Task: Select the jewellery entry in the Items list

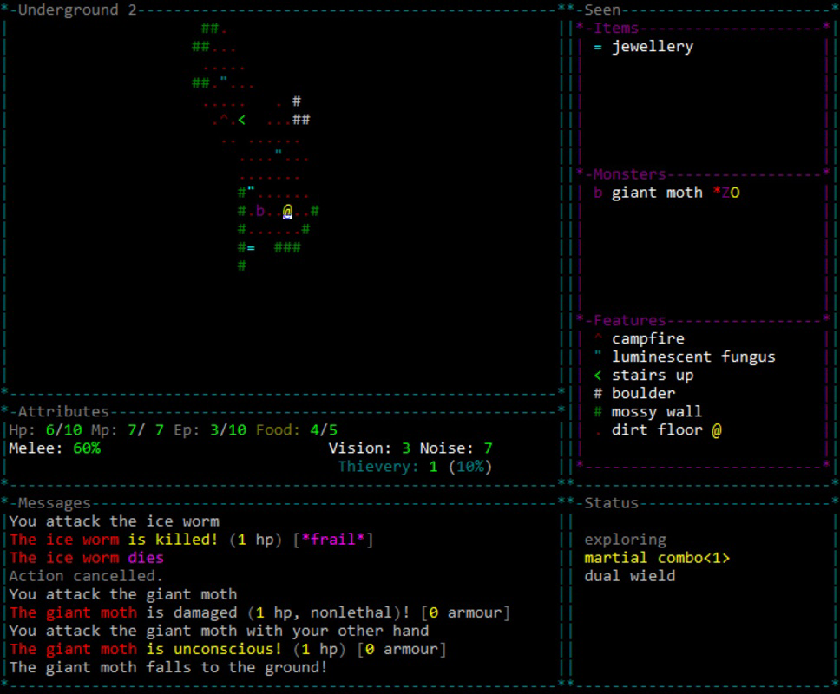Action: pyautogui.click(x=643, y=47)
